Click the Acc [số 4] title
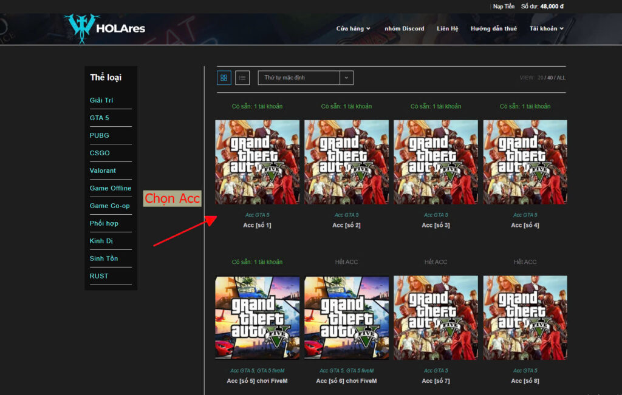Image resolution: width=622 pixels, height=395 pixels. coord(525,225)
